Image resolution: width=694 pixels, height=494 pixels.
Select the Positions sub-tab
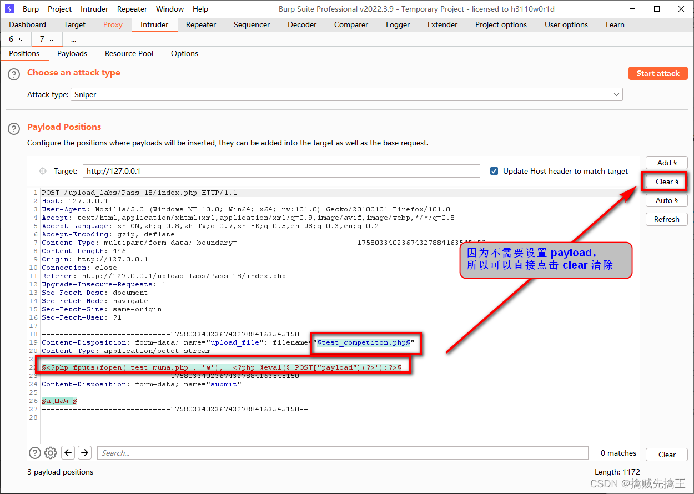coord(24,53)
